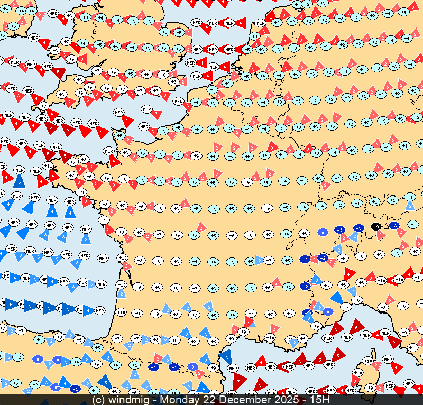Select the +11 temperature marker over Brittany
This screenshot has width=423, height=405.
[x=48, y=166]
